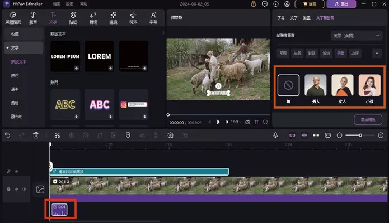
Task: Click the AI camera circle icon
Action: 171,135
